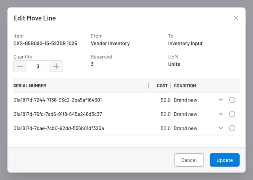
Task: Remove serial row ending 556b01df326a
Action: [x=232, y=128]
